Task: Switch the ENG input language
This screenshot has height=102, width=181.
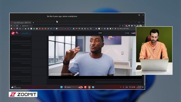Action: pos(127,87)
